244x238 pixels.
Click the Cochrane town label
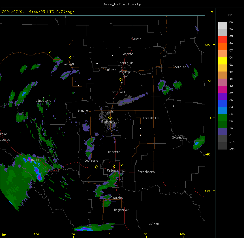[91, 161]
